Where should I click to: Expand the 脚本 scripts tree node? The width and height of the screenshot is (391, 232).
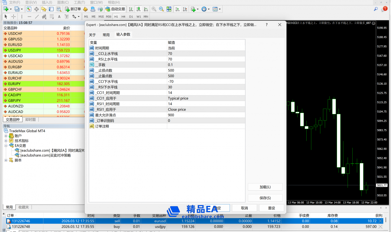[x=6, y=160]
